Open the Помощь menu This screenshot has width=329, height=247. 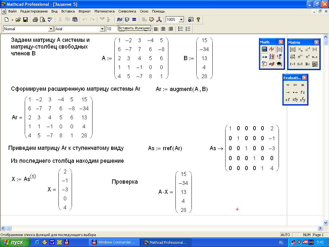158,11
